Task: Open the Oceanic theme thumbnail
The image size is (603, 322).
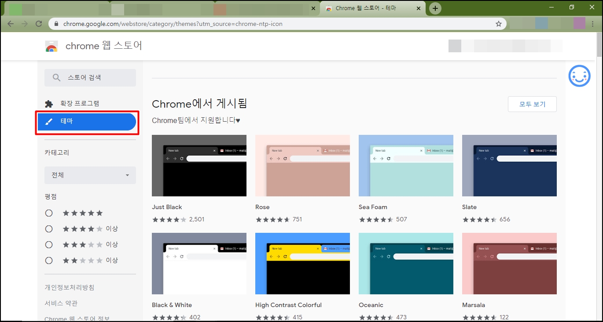Action: (x=406, y=264)
